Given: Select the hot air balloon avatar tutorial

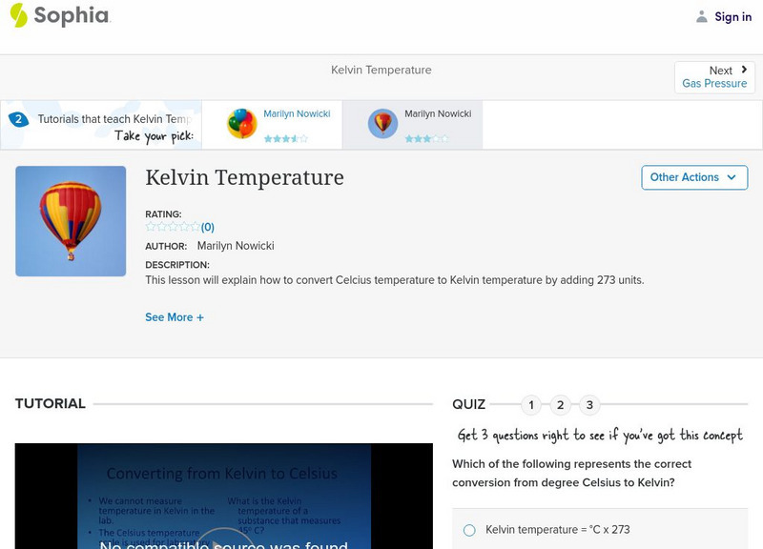Looking at the screenshot, I should [383, 124].
